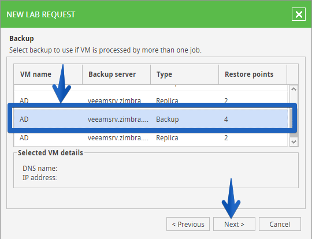The width and height of the screenshot is (312, 239).
Task: Go back with the Previous button
Action: (x=188, y=224)
